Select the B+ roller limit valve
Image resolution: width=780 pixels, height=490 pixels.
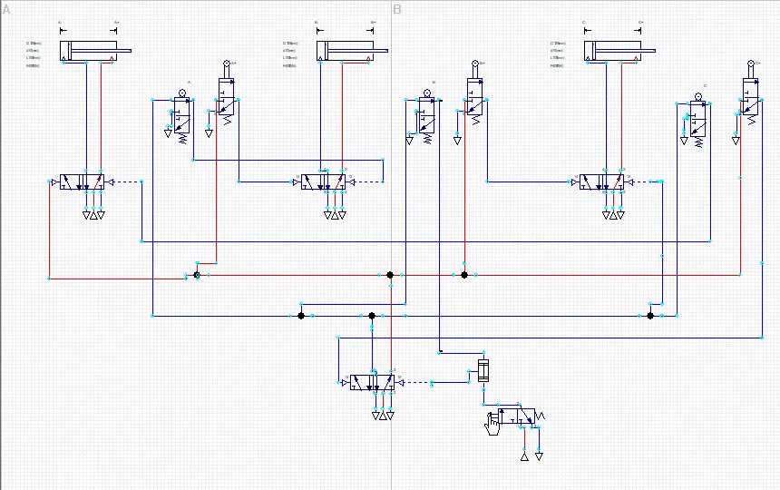coord(475,93)
